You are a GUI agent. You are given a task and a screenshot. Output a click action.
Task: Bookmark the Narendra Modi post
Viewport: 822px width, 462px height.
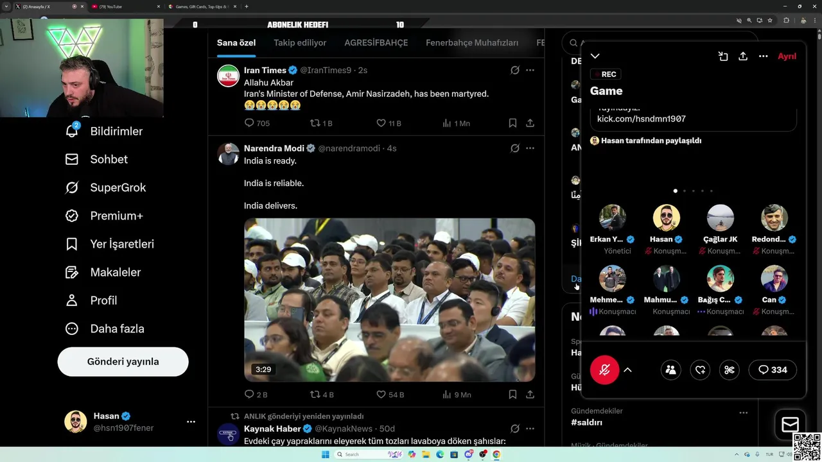[x=512, y=395]
